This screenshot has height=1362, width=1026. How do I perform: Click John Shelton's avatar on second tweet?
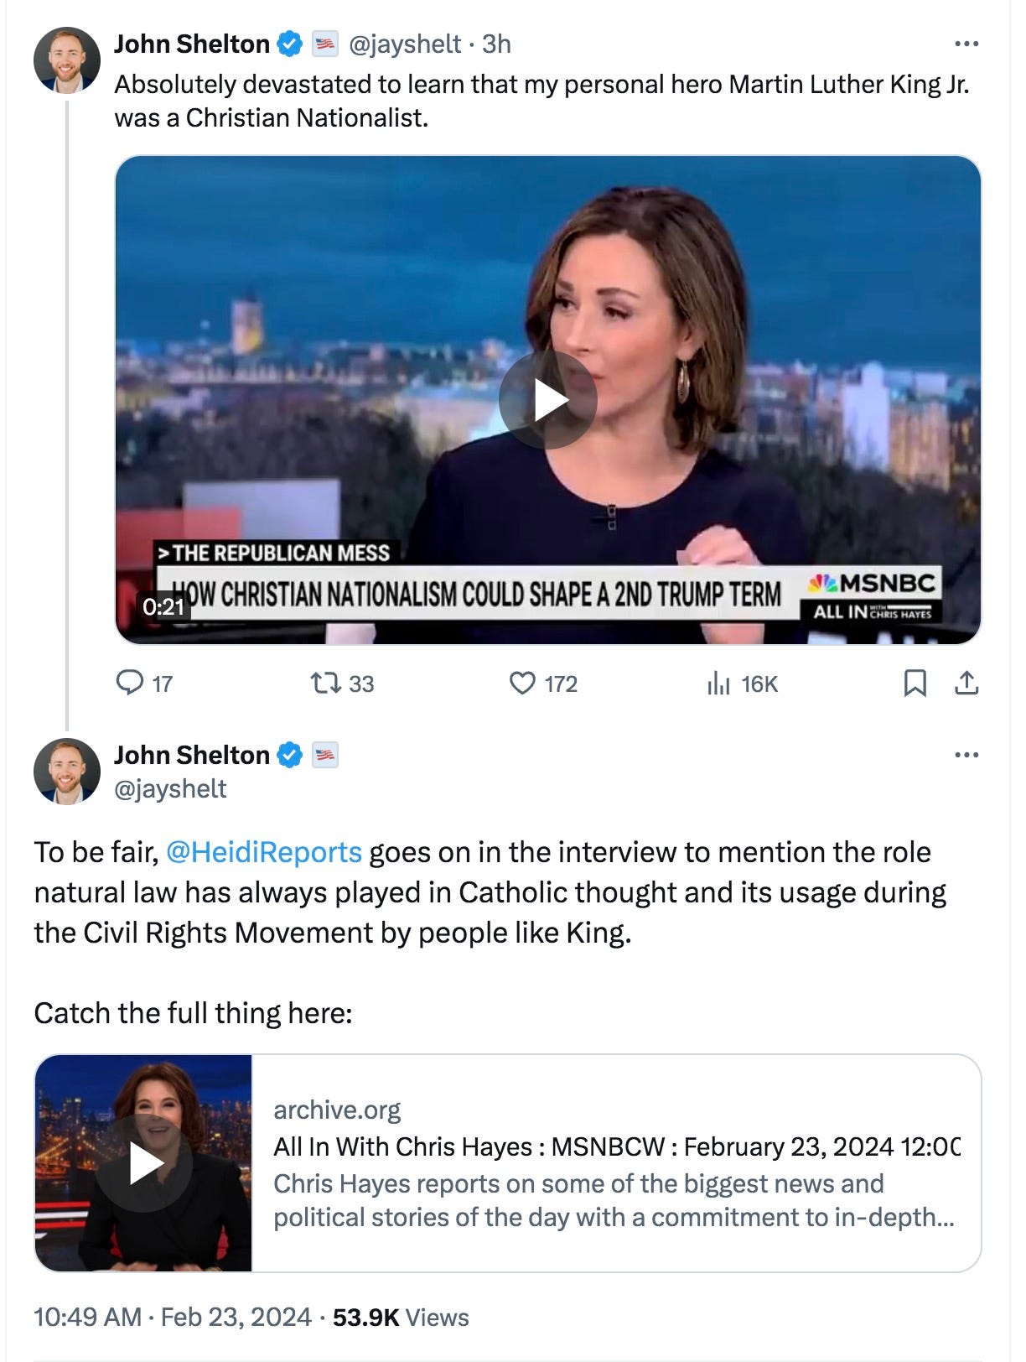(67, 771)
